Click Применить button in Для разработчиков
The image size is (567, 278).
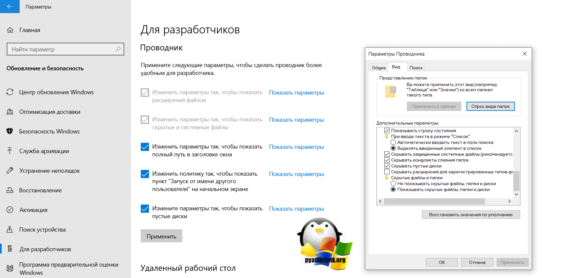point(161,236)
